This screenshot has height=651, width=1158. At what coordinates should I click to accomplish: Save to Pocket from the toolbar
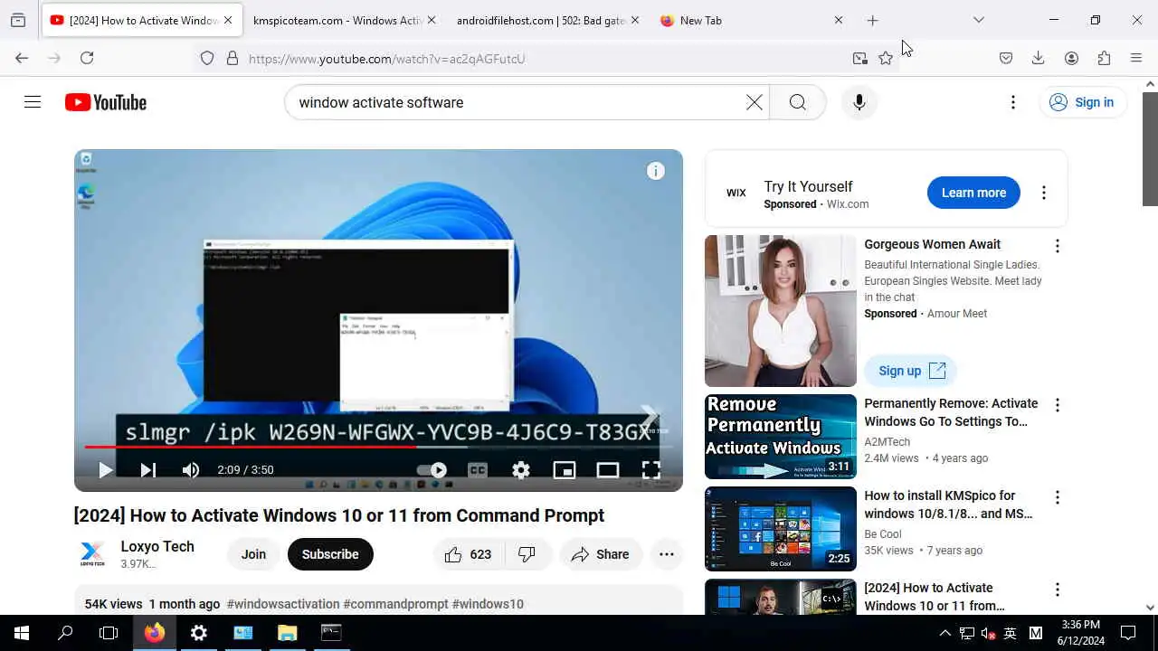[x=1006, y=58]
